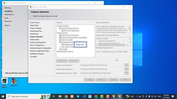Click the Select All button
Viewport: 177px width, 99px height.
[x=62, y=61]
